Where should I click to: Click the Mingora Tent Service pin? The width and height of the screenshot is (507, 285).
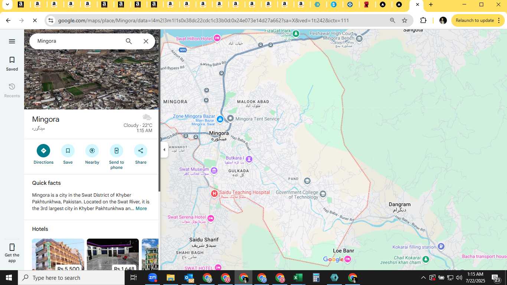click(x=230, y=118)
